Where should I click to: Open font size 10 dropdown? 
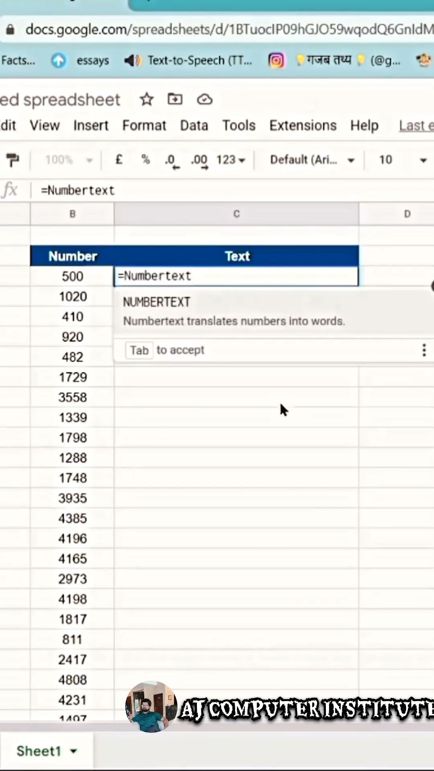click(402, 160)
